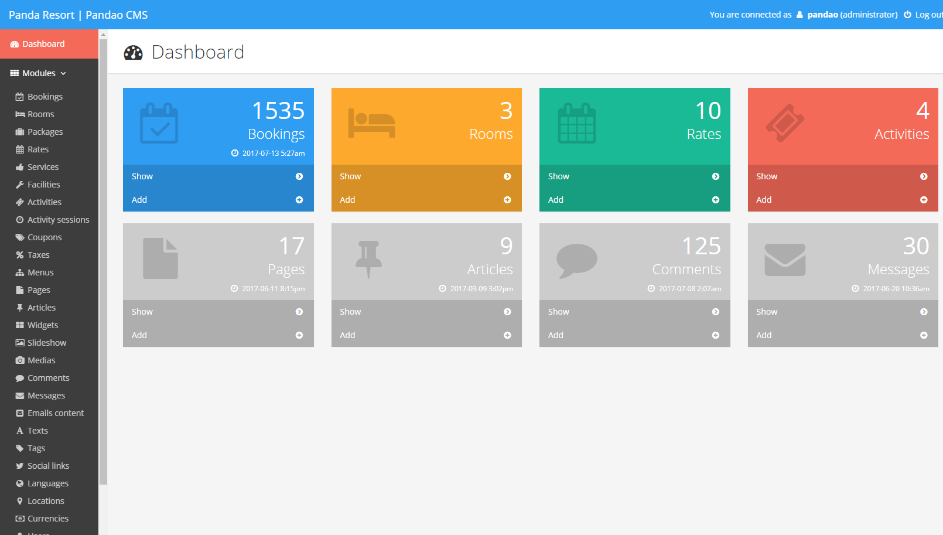Click the bed icon on Rooms tile

coord(371,123)
